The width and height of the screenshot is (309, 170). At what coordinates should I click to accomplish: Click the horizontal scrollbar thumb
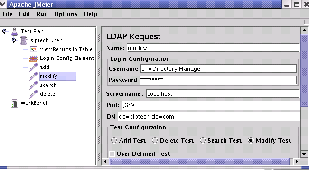[x=199, y=161]
